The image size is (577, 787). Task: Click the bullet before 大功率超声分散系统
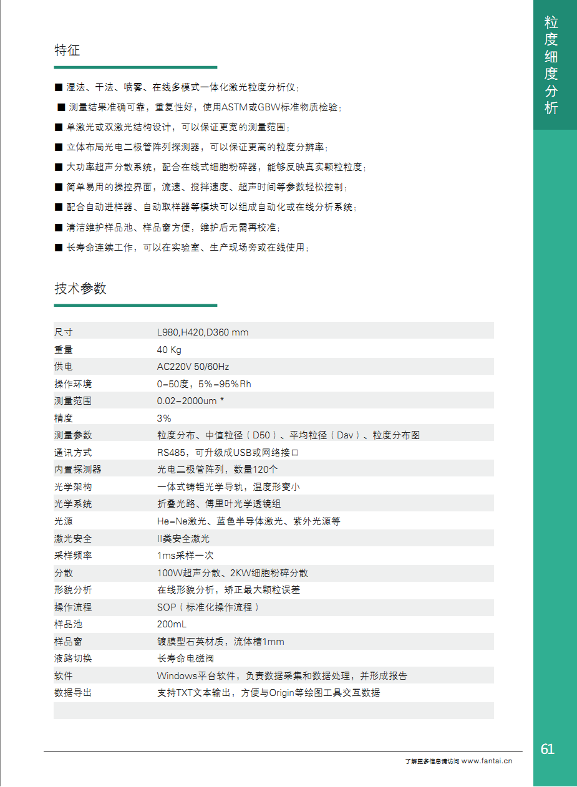click(59, 167)
